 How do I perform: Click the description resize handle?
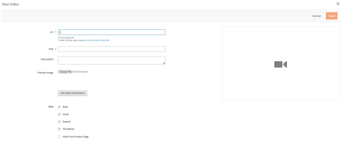(164, 63)
